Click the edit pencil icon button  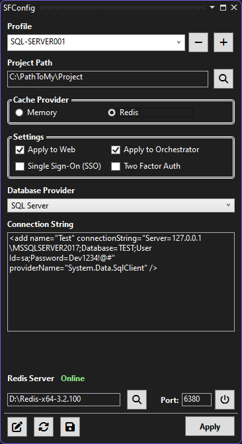17,427
